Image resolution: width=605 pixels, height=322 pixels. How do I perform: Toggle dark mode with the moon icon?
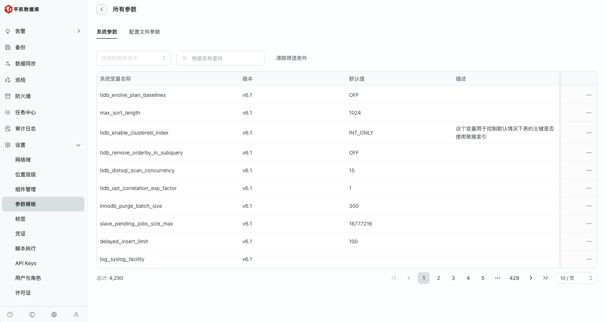[x=32, y=315]
